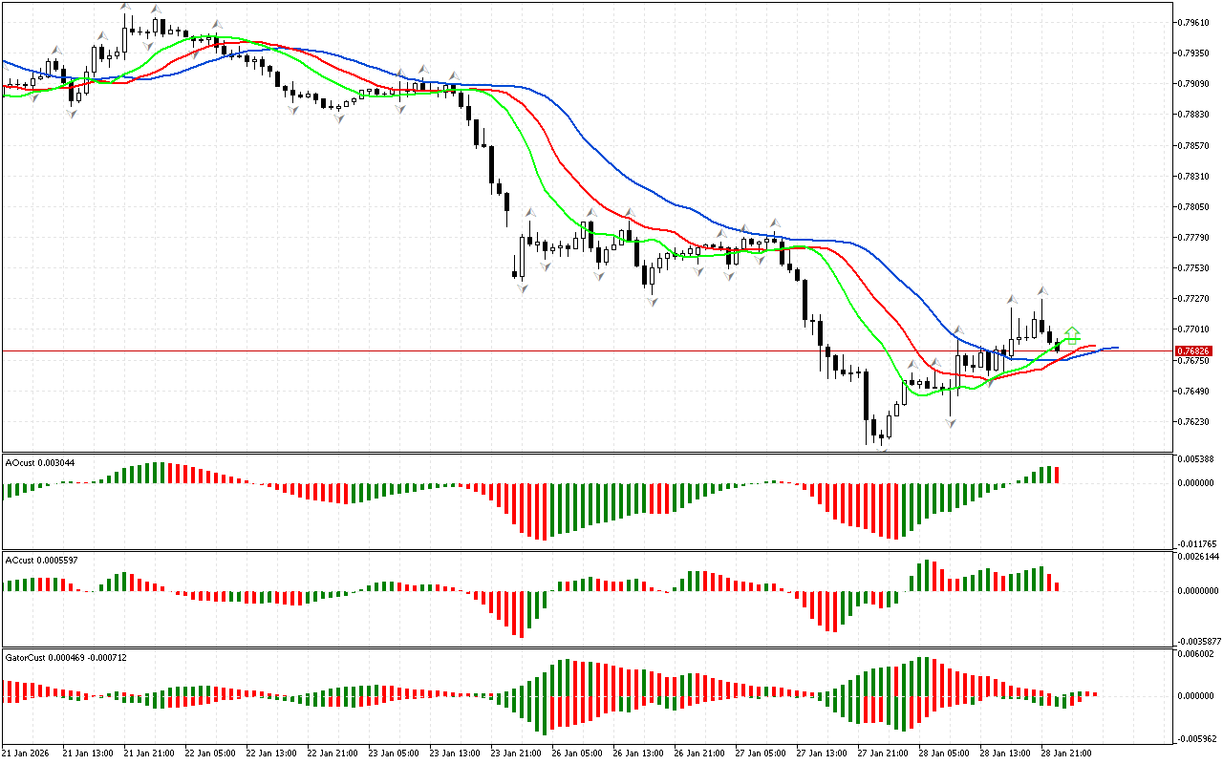Select the up fractal where price meets the blue line on 28 Jan
Image resolution: width=1223 pixels, height=764 pixels.
point(957,330)
